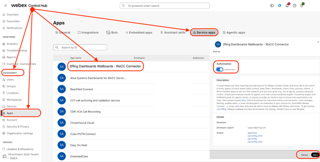Click the SA avatar beside 2Ring Dashboards row
Image resolution: width=320 pixels, height=162 pixels.
click(62, 67)
